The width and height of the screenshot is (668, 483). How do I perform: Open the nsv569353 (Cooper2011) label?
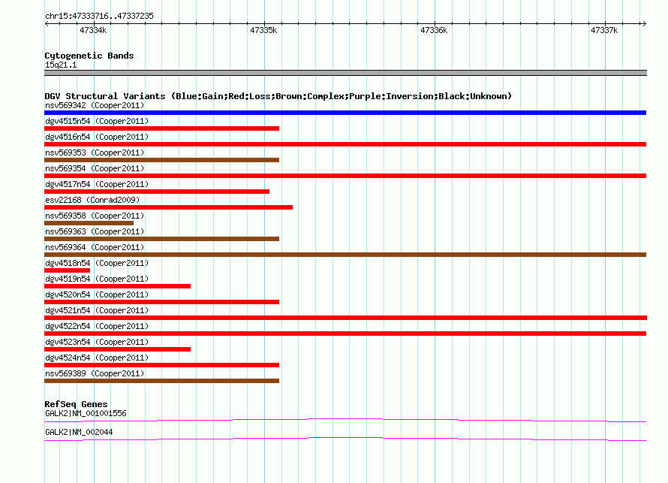tap(95, 152)
